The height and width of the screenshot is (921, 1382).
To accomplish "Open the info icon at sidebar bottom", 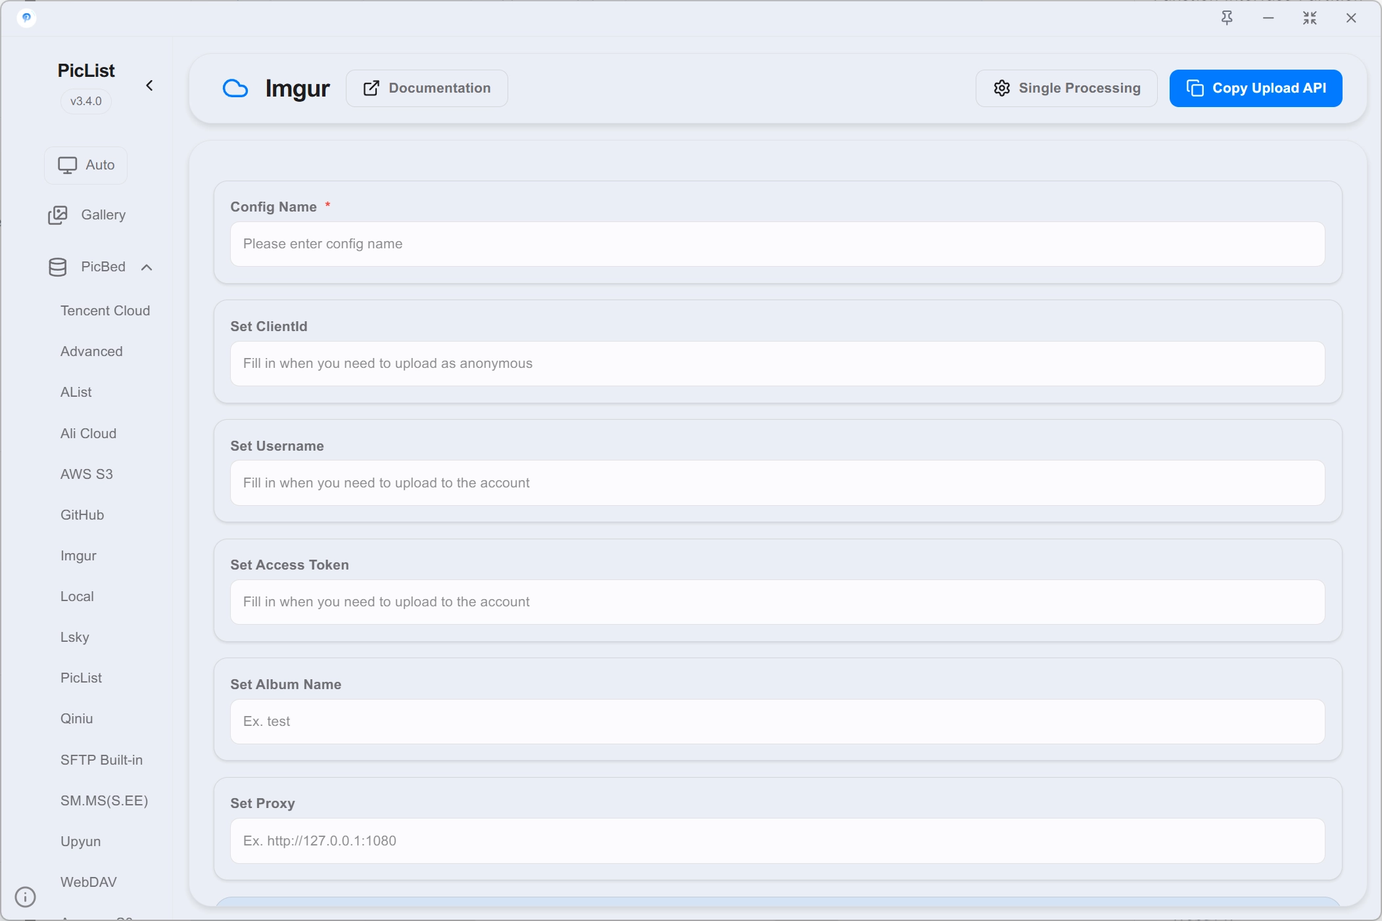I will (x=25, y=897).
